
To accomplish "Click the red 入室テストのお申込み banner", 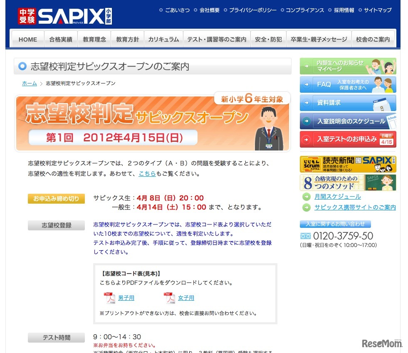I will point(348,139).
